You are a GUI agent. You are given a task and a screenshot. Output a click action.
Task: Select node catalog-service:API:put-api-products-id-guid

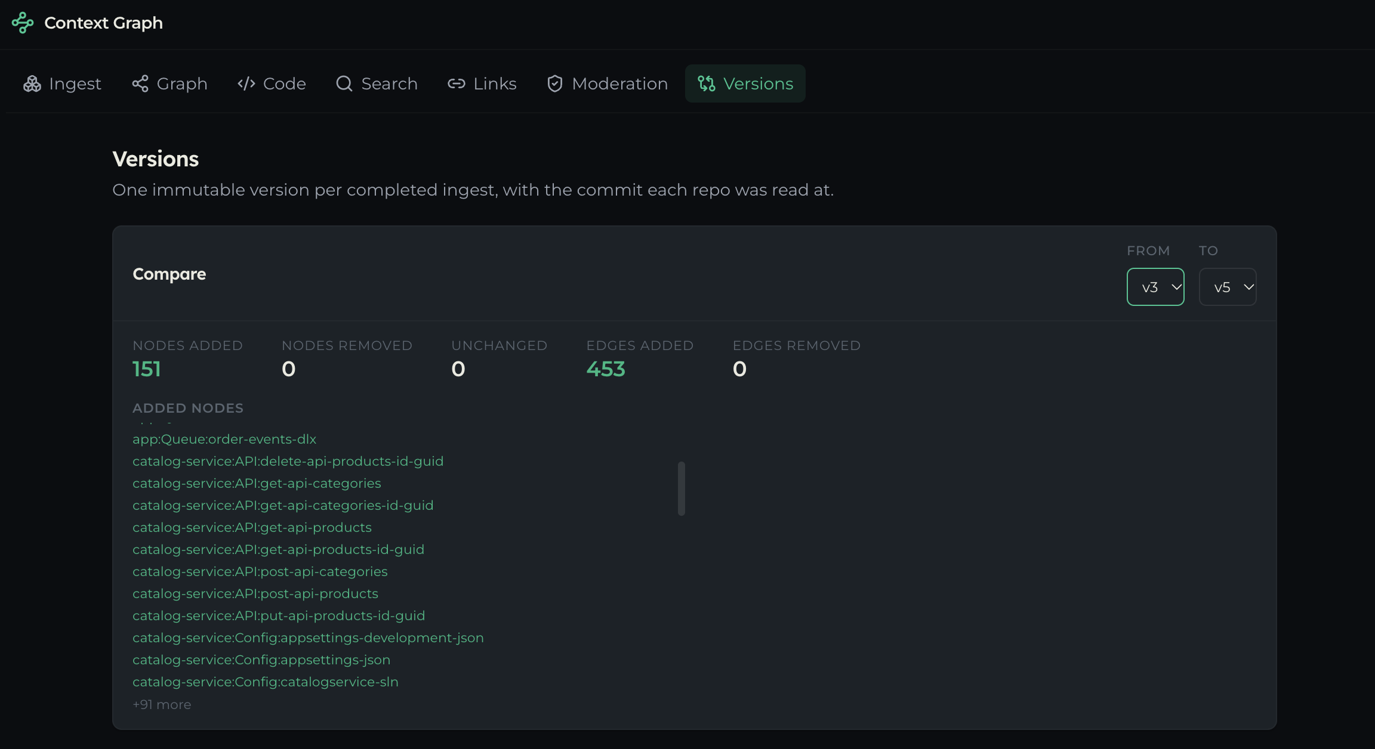(279, 615)
